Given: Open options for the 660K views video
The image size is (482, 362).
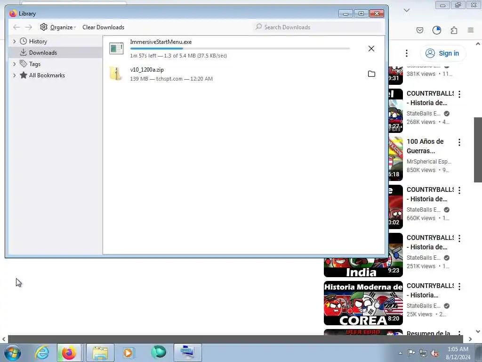Looking at the screenshot, I should pos(459,190).
